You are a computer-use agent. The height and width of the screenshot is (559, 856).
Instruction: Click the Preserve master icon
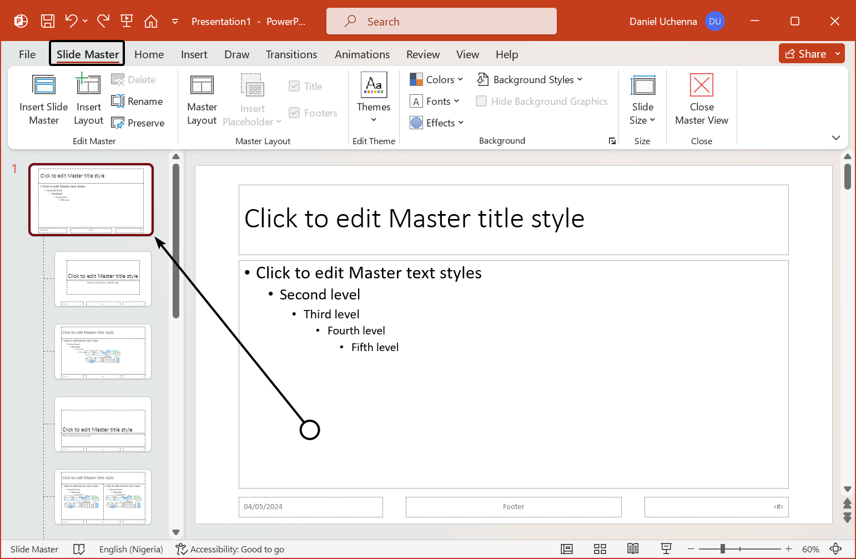118,123
